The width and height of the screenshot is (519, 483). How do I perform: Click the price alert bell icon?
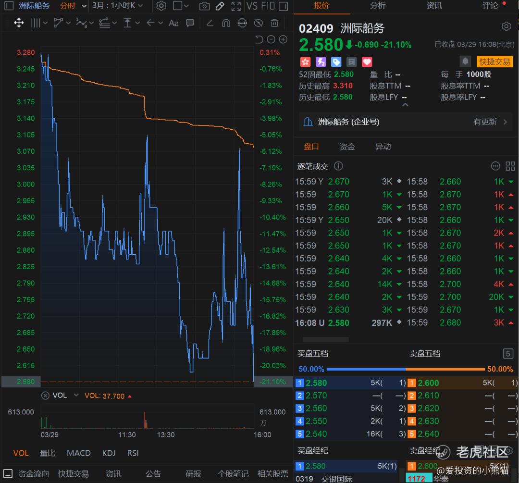click(465, 62)
